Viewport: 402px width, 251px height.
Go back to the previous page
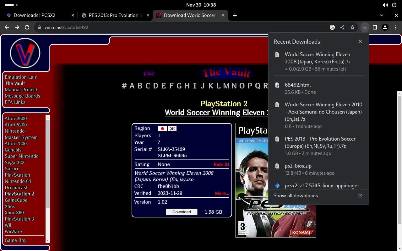pos(7,27)
